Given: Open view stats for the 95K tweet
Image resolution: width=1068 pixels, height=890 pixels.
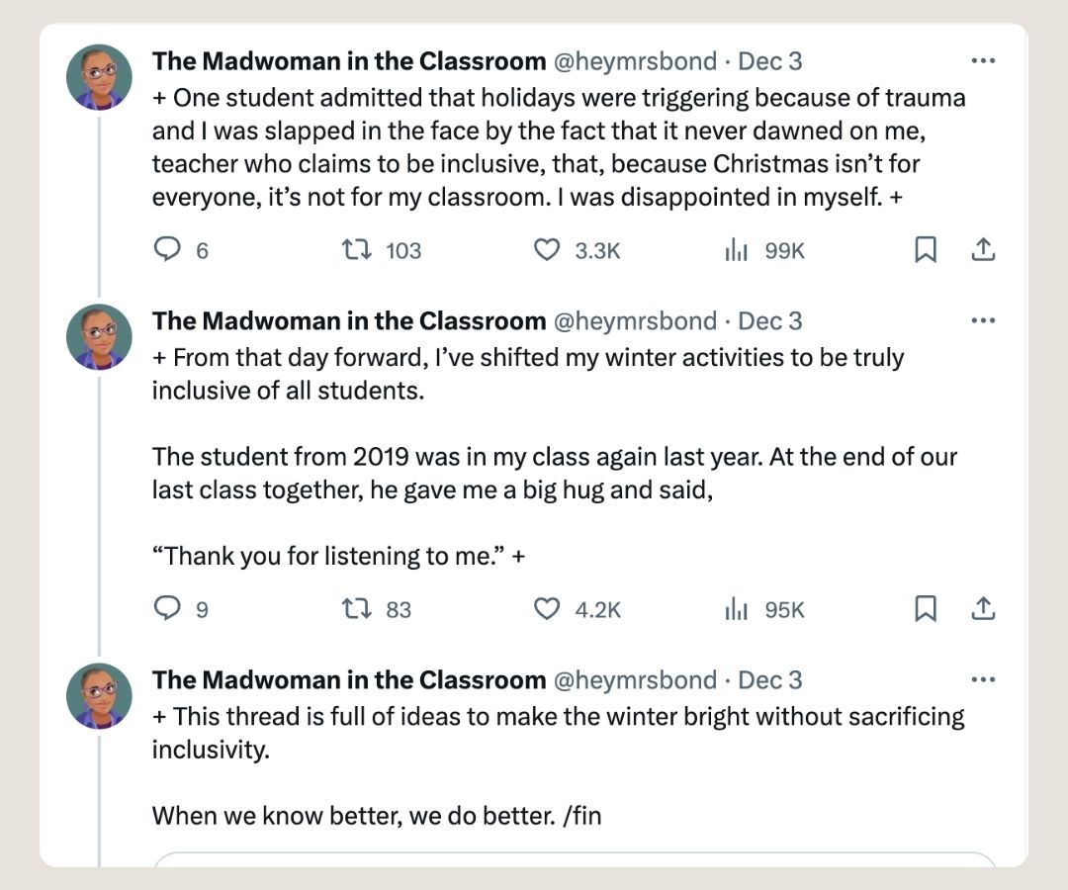Looking at the screenshot, I should (736, 609).
